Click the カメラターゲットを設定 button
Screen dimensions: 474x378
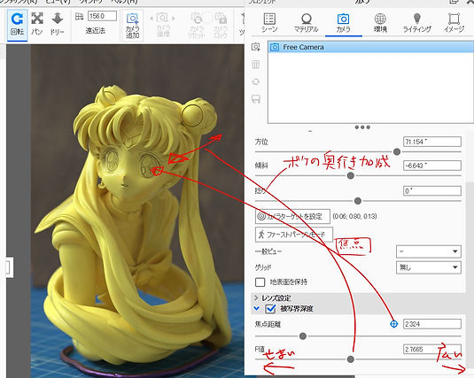[292, 216]
